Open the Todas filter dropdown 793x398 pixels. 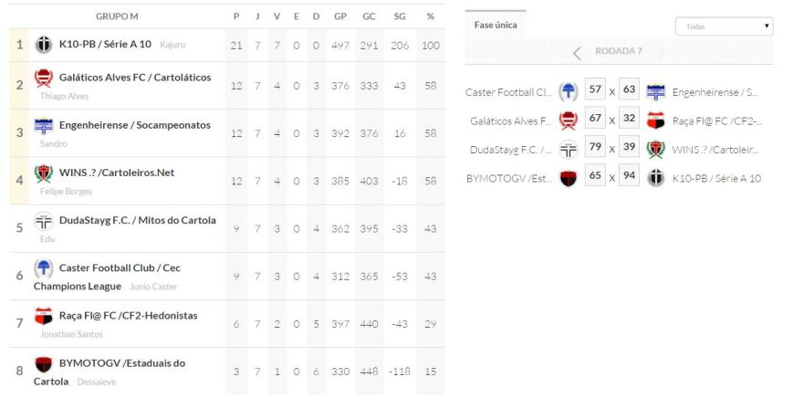coord(724,27)
